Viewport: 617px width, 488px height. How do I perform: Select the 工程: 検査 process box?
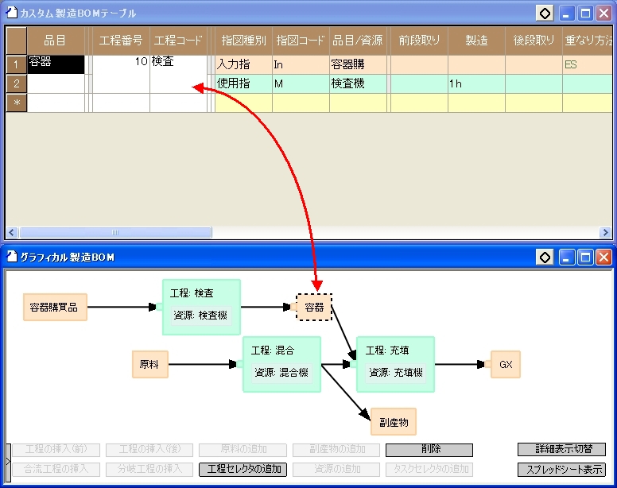pos(201,293)
